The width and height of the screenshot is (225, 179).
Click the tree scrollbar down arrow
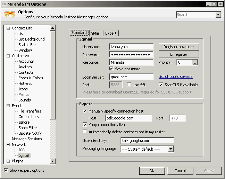pyautogui.click(x=53, y=161)
